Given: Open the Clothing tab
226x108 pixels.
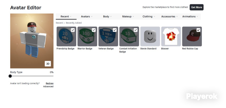Looking at the screenshot, I should 149,16.
